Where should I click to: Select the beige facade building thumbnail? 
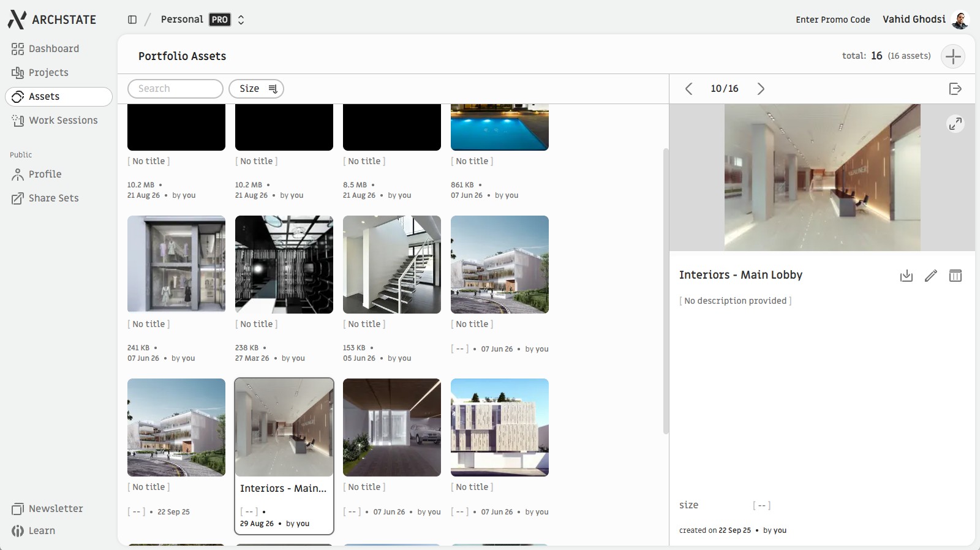(500, 428)
